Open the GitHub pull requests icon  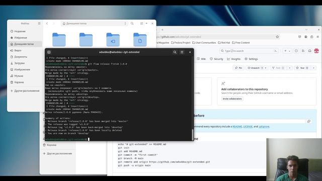coord(303,51)
